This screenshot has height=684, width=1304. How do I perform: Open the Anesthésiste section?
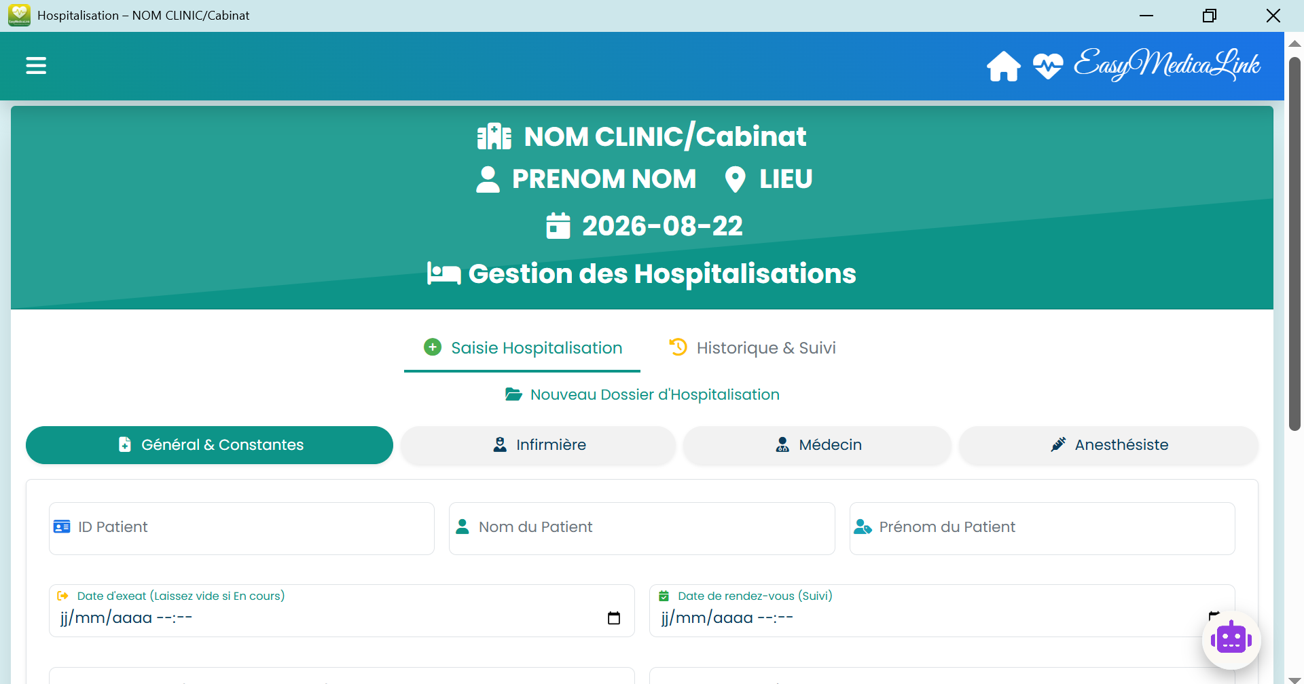pos(1109,445)
